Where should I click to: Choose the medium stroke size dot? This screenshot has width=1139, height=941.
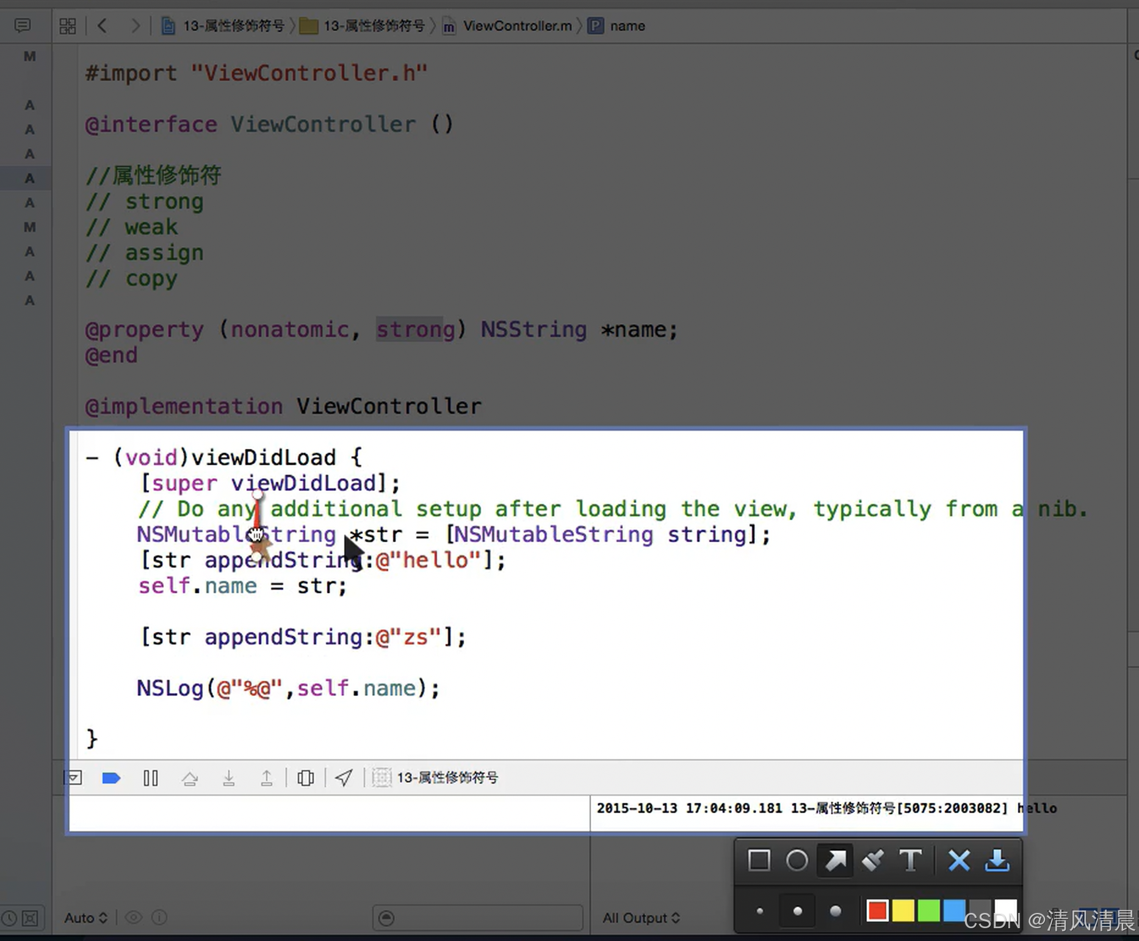(x=797, y=911)
